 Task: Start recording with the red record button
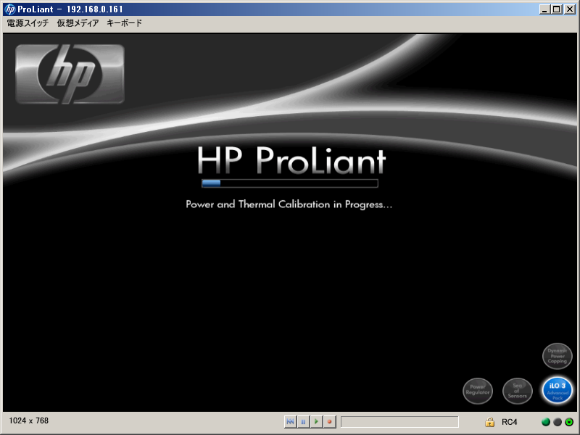pos(329,421)
